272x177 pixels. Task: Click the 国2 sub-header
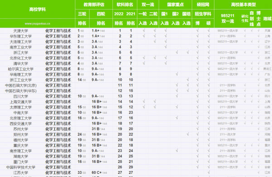[x=175, y=14]
